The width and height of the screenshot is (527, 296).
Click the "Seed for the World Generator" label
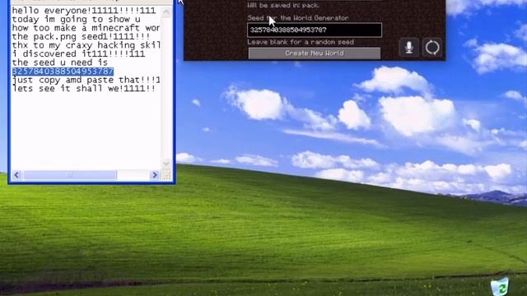[x=298, y=18]
